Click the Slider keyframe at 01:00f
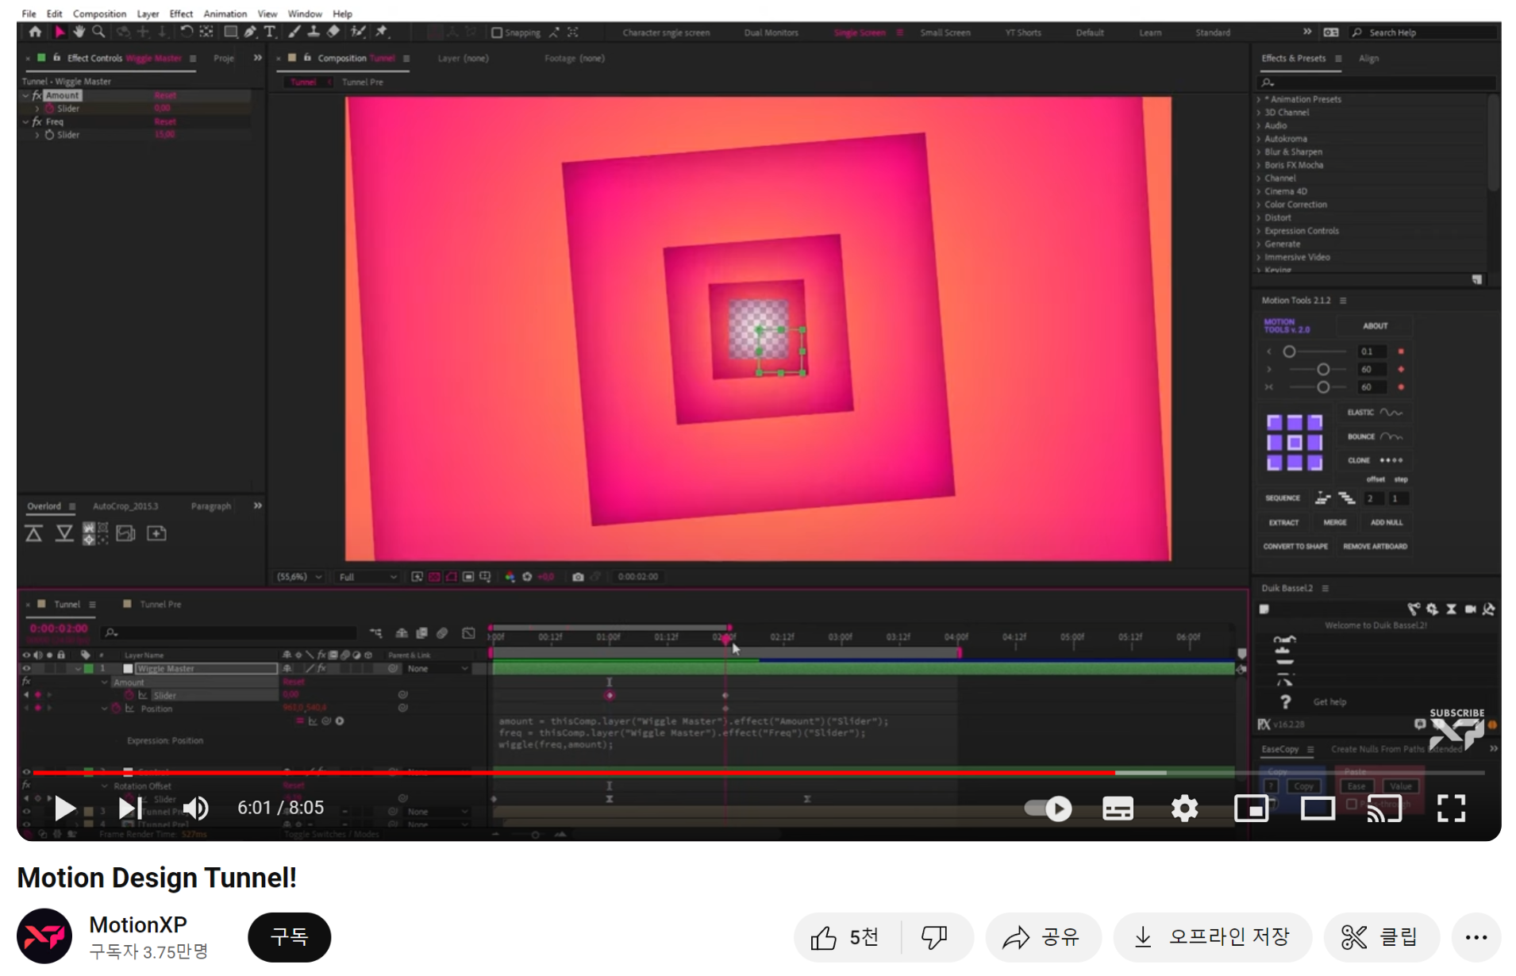Viewport: 1516px width, 976px height. tap(610, 696)
